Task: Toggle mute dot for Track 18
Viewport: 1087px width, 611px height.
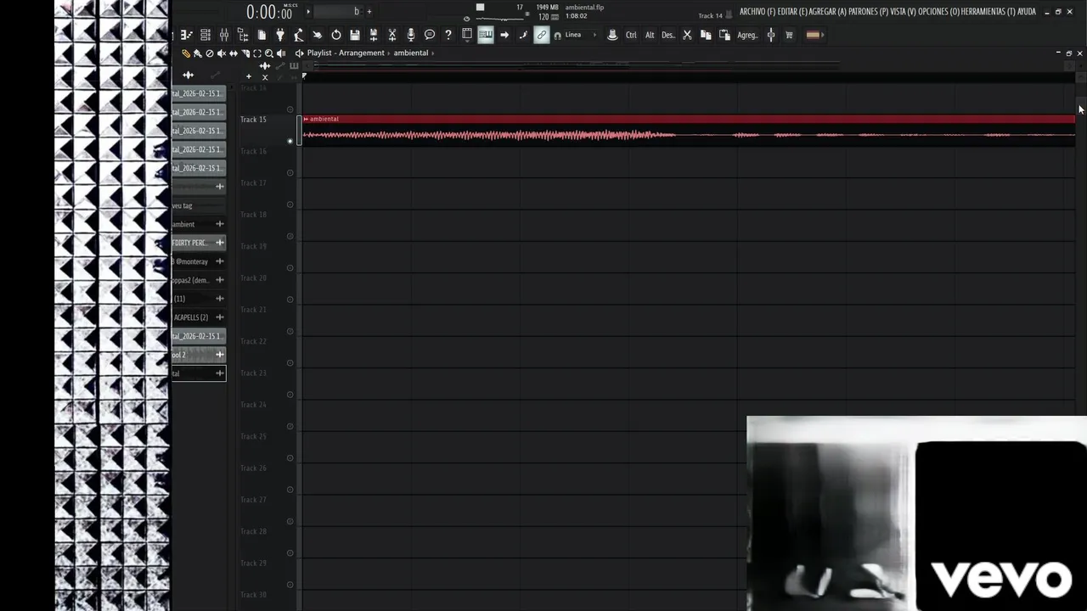Action: [x=290, y=236]
